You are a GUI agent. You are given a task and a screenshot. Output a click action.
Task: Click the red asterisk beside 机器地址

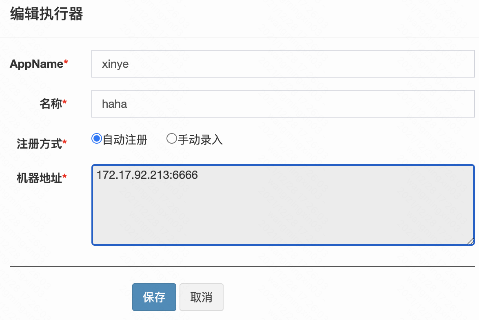(x=64, y=177)
